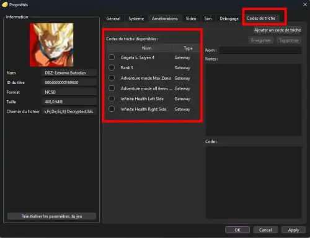Switch to the Général tab
Screen dimensions: 310x238
113,19
